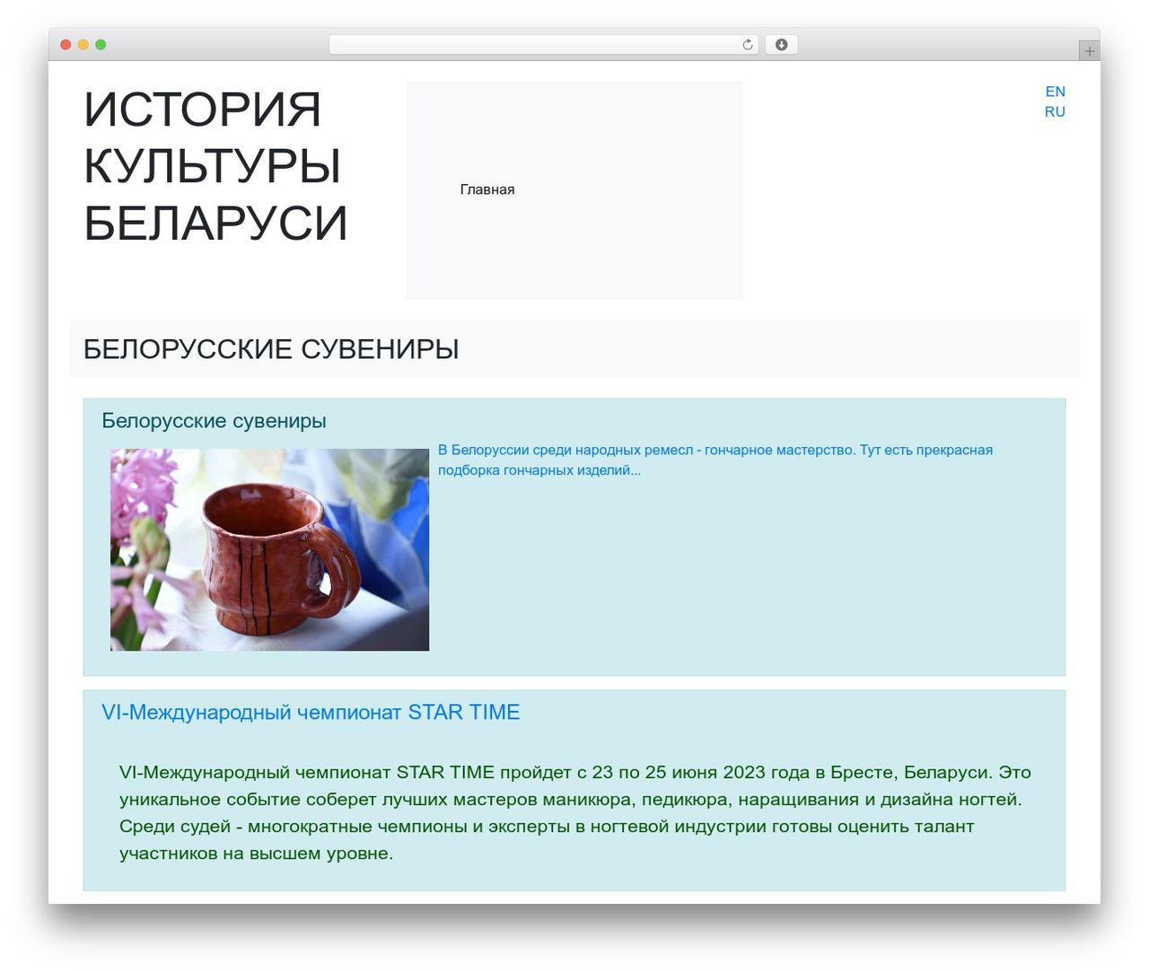Screen dimensions: 1149x973
Task: Click the БЕЛОРУССКИЕ СУВЕНИРЫ page heading
Action: [x=271, y=349]
